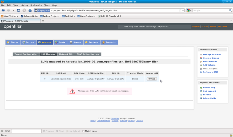Click the Volume Groups icon in sidebar
Viewport: 233px width, 137px height.
click(x=201, y=58)
